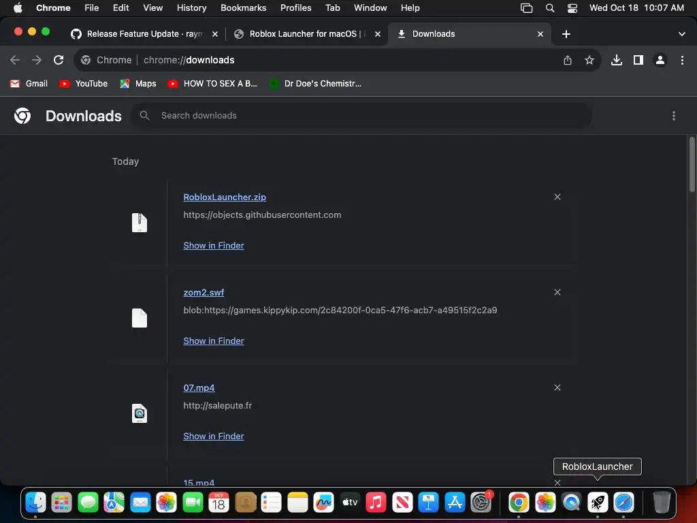
Task: Open Safari from the Dock
Action: click(623, 503)
